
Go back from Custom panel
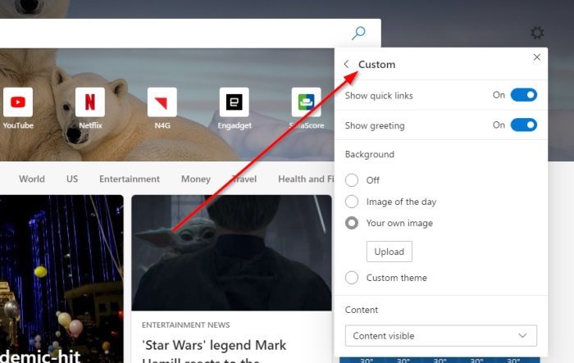346,65
